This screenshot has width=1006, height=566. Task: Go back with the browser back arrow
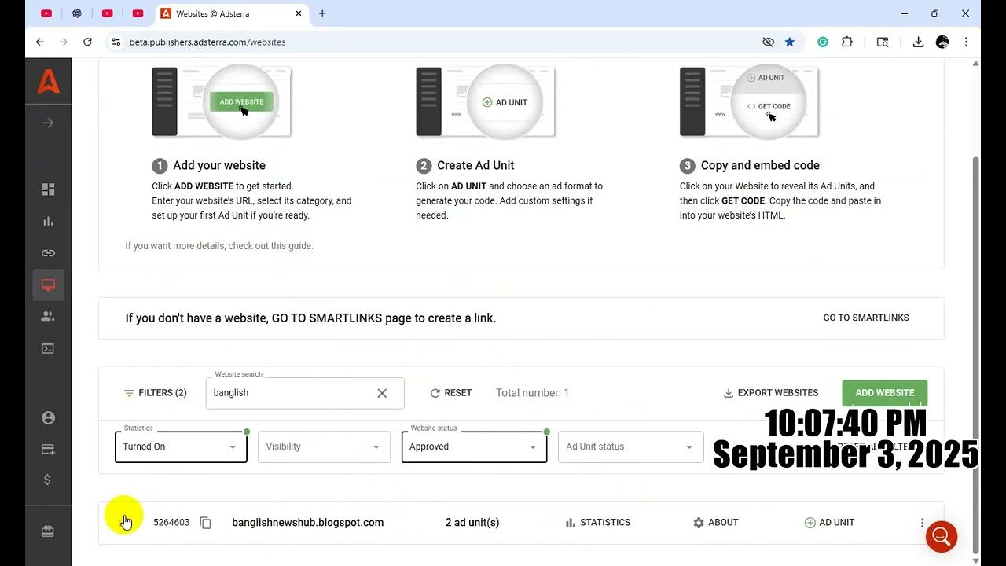coord(40,42)
